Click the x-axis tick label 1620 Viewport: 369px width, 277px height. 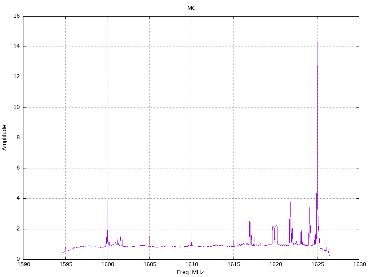pyautogui.click(x=275, y=264)
